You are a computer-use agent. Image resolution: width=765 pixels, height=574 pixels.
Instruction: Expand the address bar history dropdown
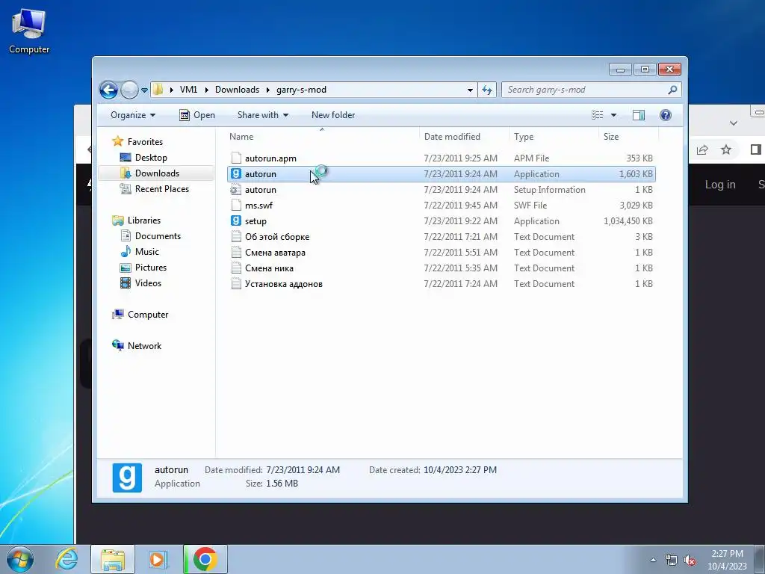tap(470, 90)
